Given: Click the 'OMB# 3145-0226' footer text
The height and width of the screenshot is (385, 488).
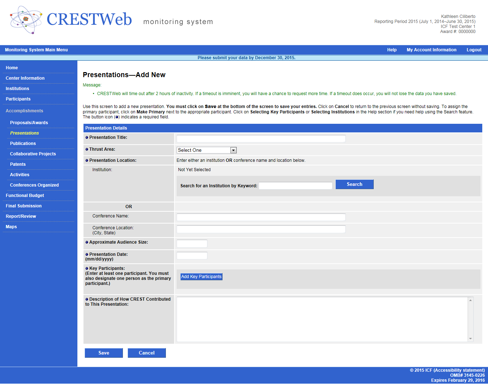Looking at the screenshot, I should [x=468, y=375].
